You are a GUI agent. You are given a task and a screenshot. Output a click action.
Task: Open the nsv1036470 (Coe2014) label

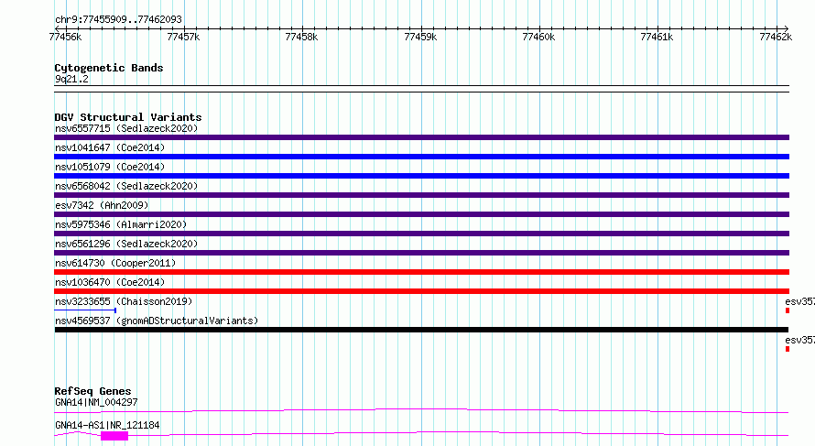click(110, 282)
